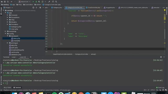
Task: Select base.php in project tree
Action: (x=15, y=38)
